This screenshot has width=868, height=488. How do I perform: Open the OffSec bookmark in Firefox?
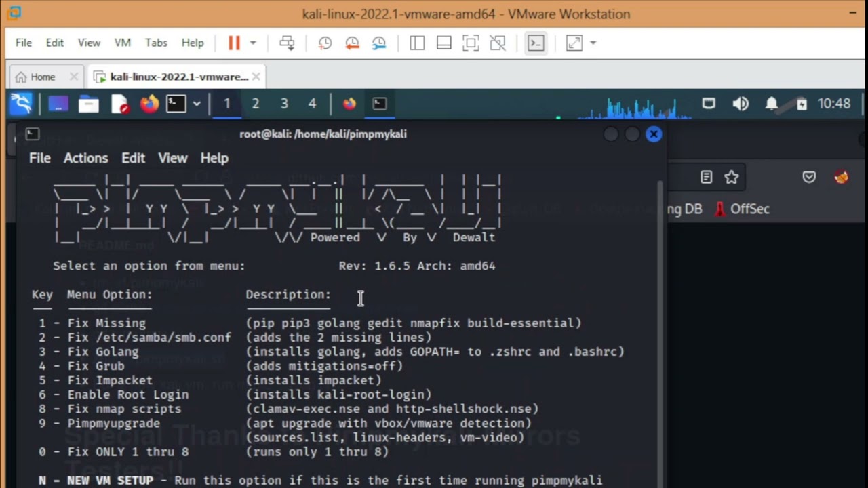tap(743, 209)
